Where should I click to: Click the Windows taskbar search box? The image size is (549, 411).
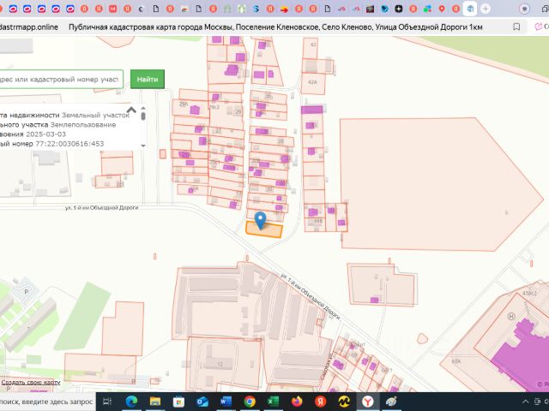pos(47,401)
